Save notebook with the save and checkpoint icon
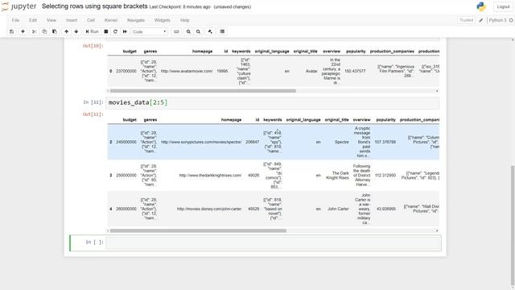515x290 pixels. point(11,31)
